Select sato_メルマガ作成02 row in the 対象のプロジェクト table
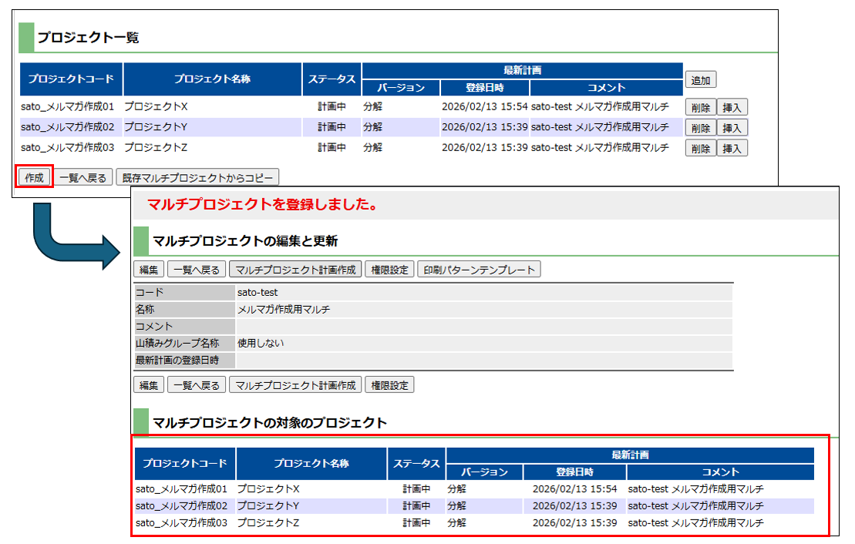The width and height of the screenshot is (855, 544). (181, 505)
